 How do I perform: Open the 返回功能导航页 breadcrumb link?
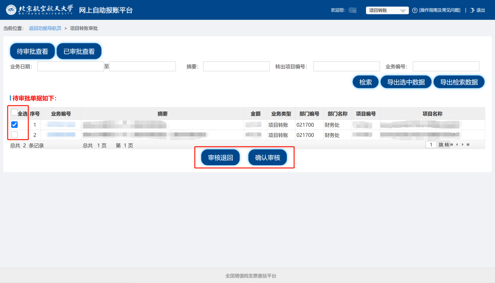pos(45,28)
